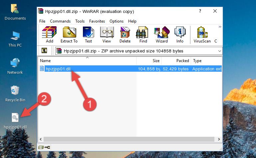The image size is (256, 158).
Task: Close the WinRAR window
Action: [x=215, y=11]
